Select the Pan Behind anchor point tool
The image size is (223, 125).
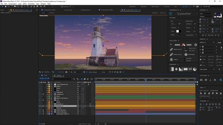coord(18,7)
